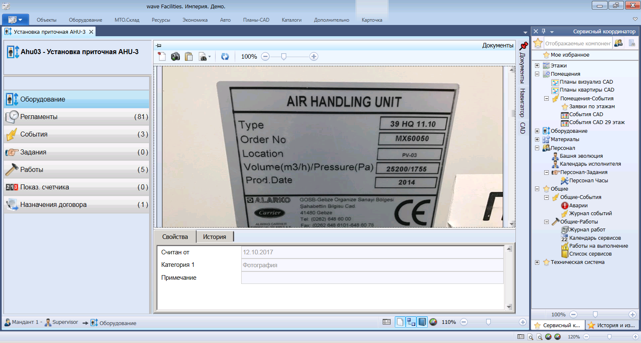Click the 110% zoom slider handle in status bar
Image resolution: width=641 pixels, height=343 pixels.
(488, 322)
